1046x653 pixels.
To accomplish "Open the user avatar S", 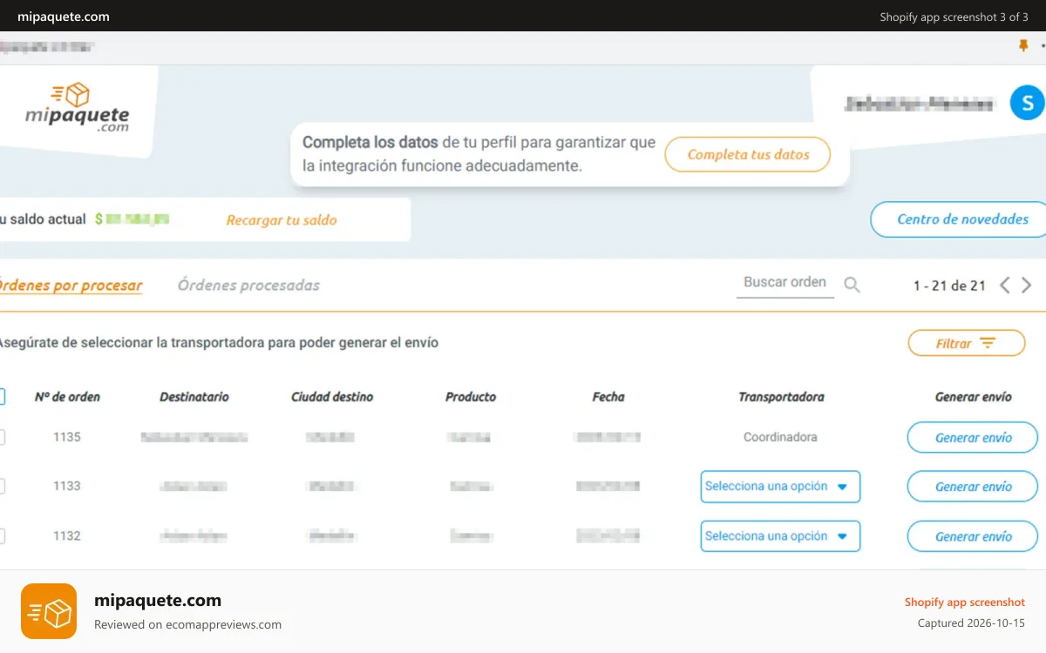I will 1027,103.
